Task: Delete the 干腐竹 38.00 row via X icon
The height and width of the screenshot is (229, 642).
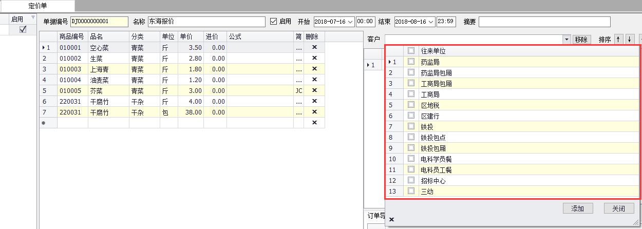Action: [314, 112]
